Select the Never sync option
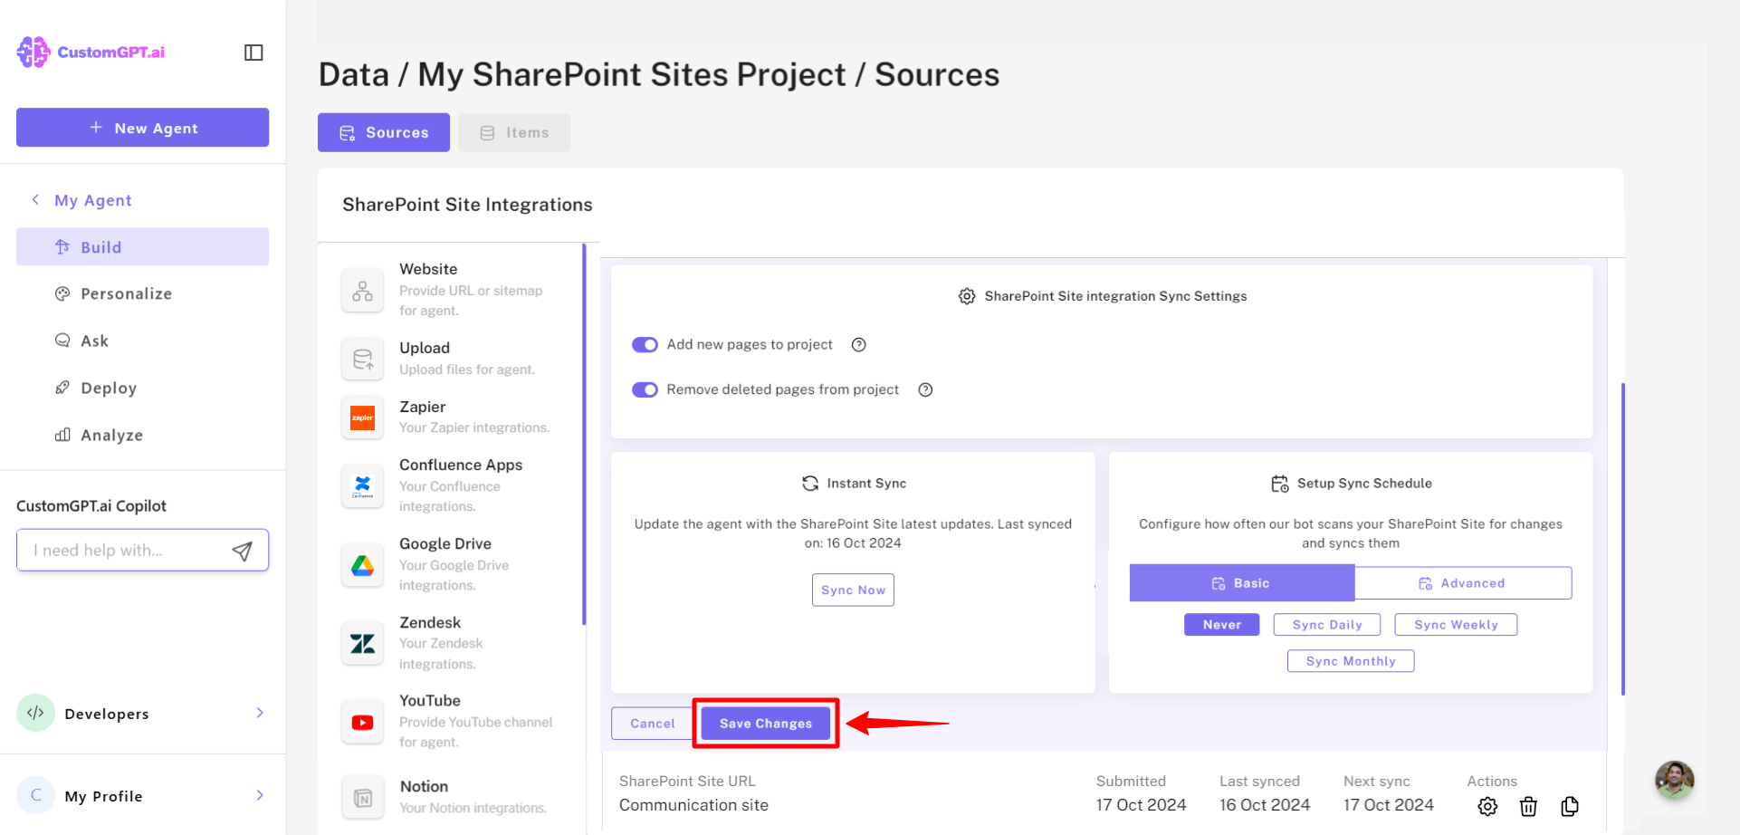The width and height of the screenshot is (1740, 835). click(x=1221, y=624)
